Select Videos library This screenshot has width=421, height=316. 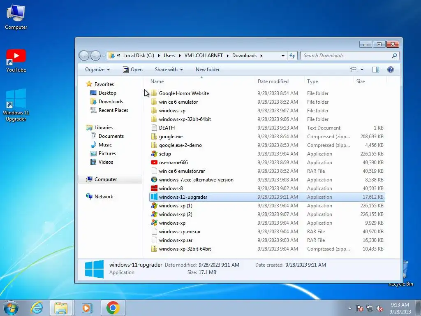(106, 162)
